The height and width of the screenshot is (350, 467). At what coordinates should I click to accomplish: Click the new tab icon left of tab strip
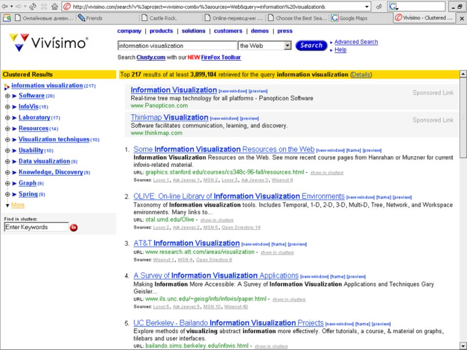[x=6, y=18]
